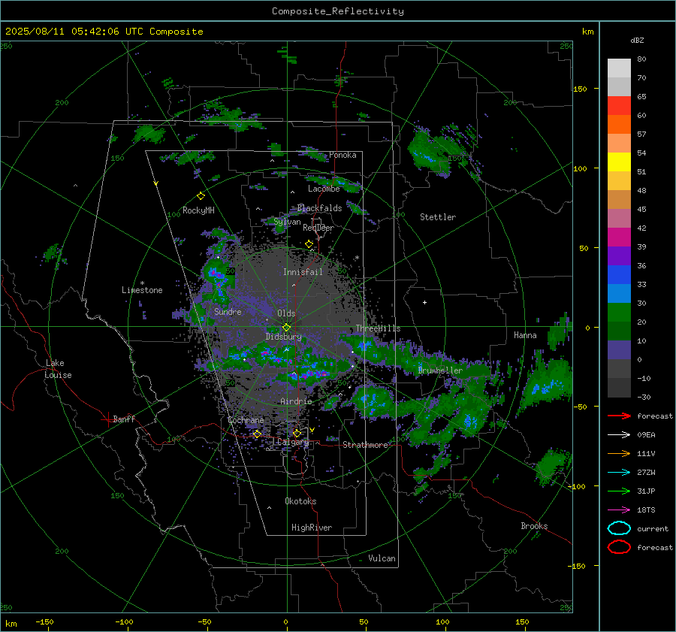Viewport: 676px width, 632px height.
Task: Click the -150 tick on bottom axis
Action: (x=44, y=621)
